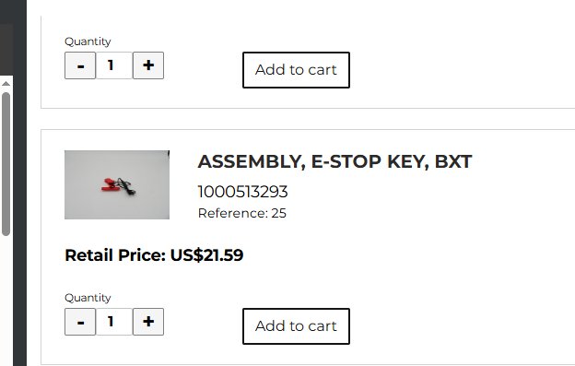Screen dimensions: 575x366
Task: Click the dark vertical divider beside the side panel
Action: (x=19, y=183)
